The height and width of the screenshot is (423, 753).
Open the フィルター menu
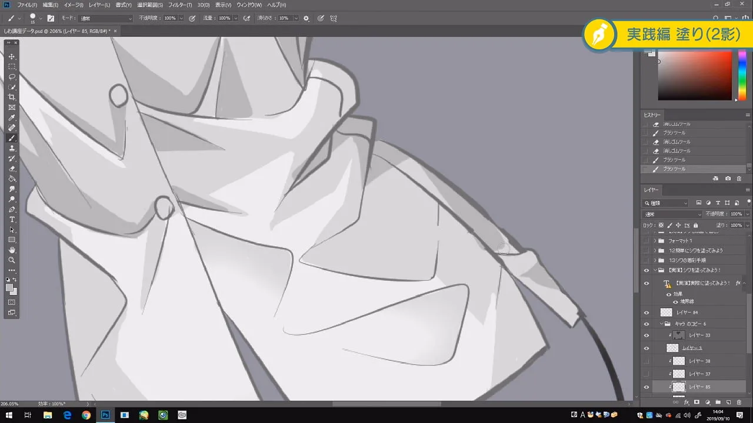180,5
